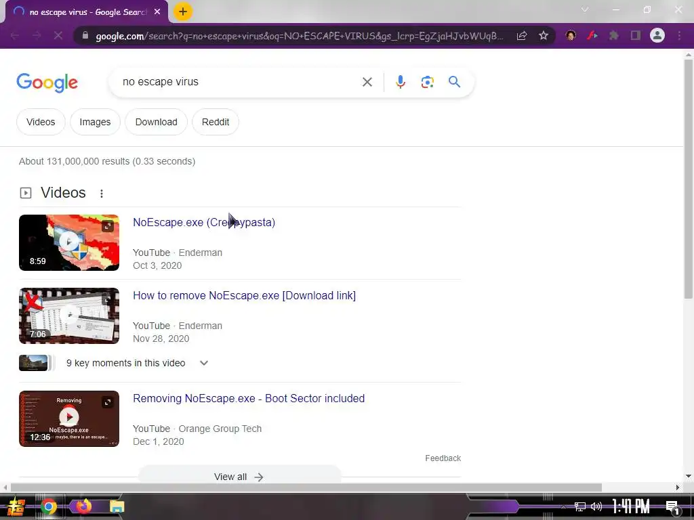
Task: Play the 12:36 video thumbnail
Action: coord(69,418)
